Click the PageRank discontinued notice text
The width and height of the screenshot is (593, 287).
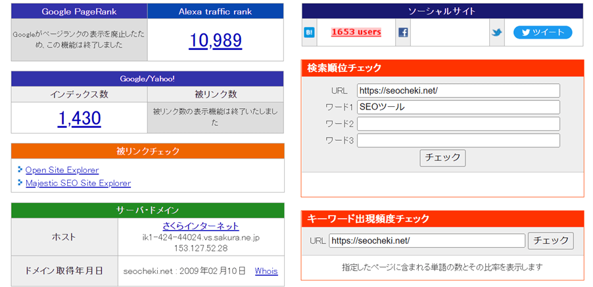coord(79,39)
